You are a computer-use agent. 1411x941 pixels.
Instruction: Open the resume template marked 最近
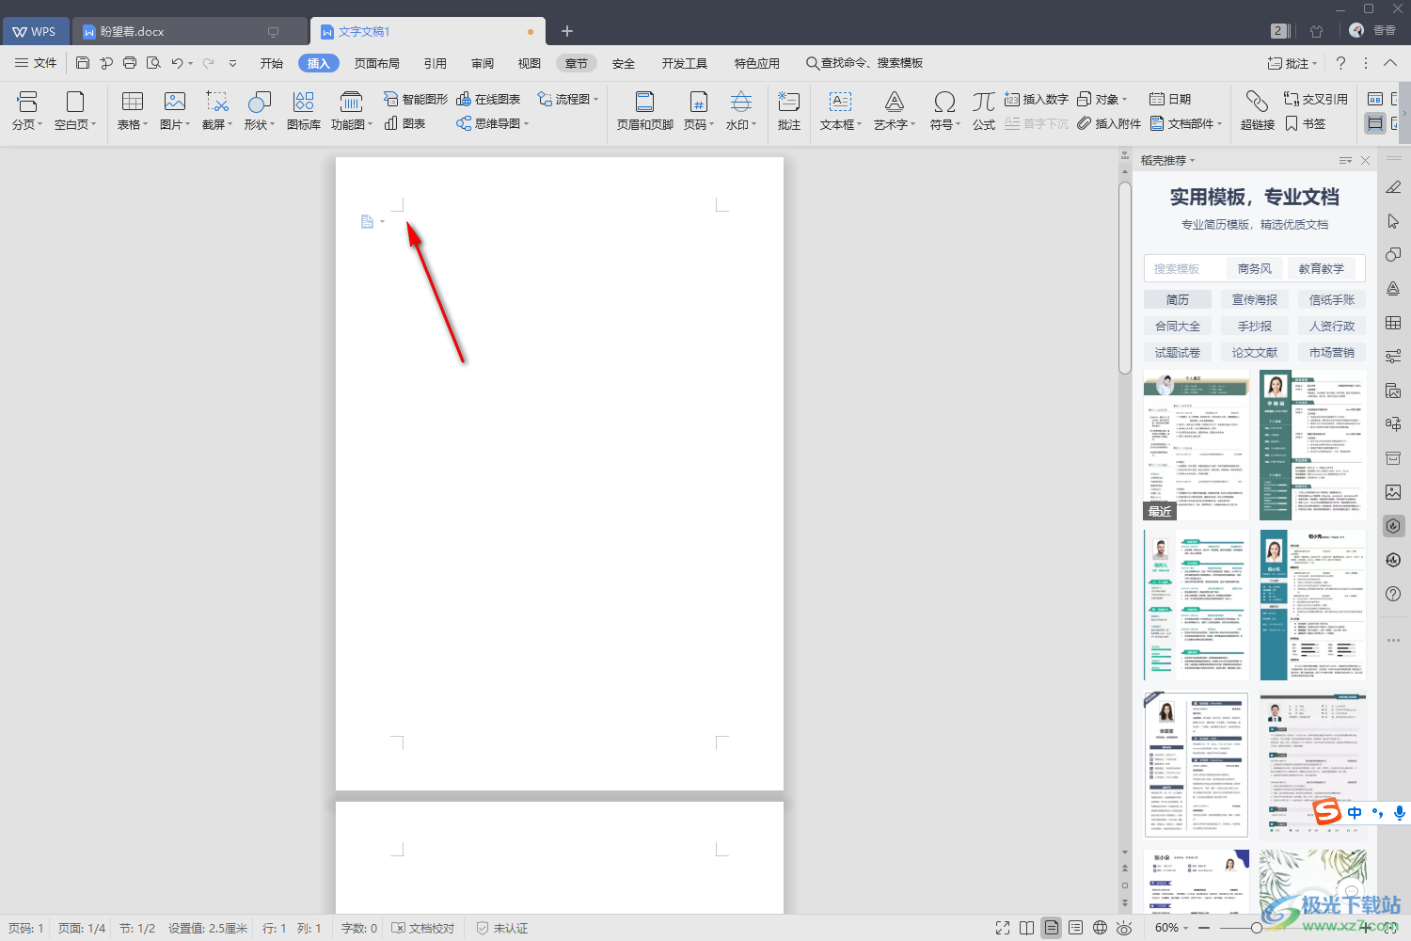coord(1197,444)
